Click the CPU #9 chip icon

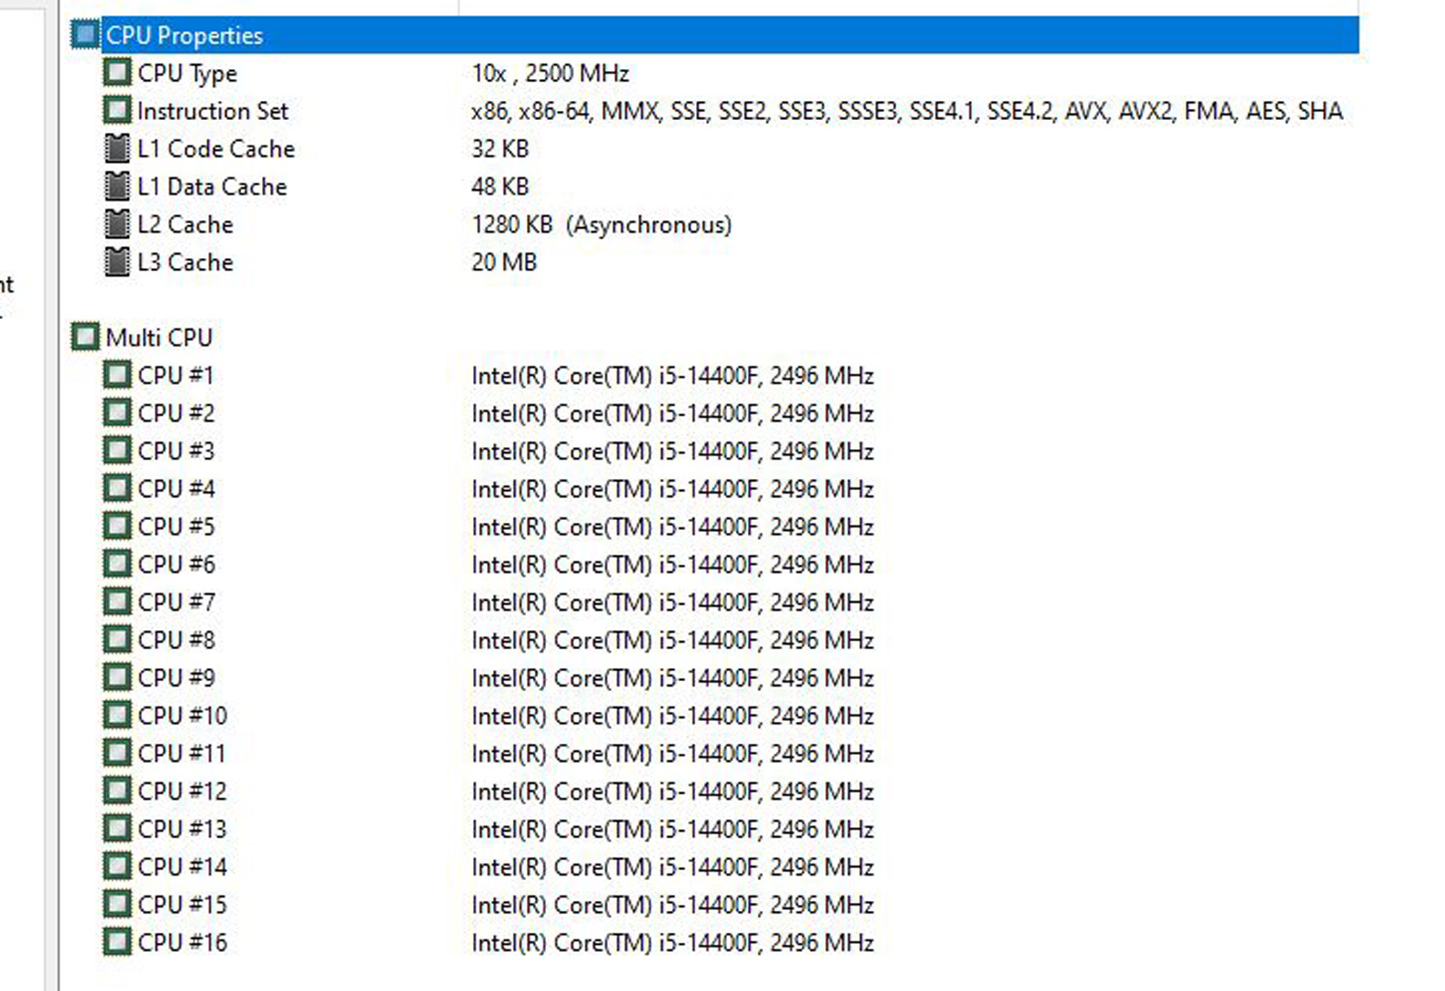tap(117, 677)
